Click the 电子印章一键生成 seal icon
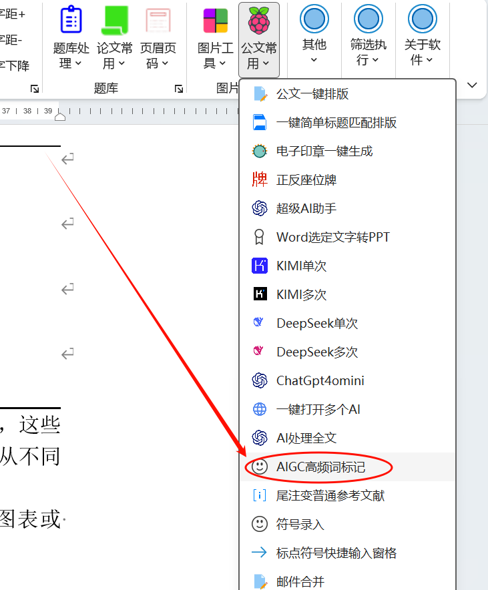The width and height of the screenshot is (488, 590). (260, 152)
